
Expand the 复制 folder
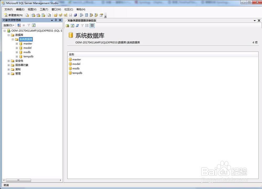point(9,70)
